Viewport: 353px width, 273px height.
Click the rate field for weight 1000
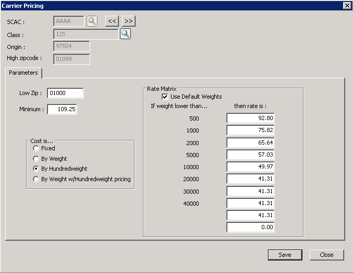[x=250, y=130]
